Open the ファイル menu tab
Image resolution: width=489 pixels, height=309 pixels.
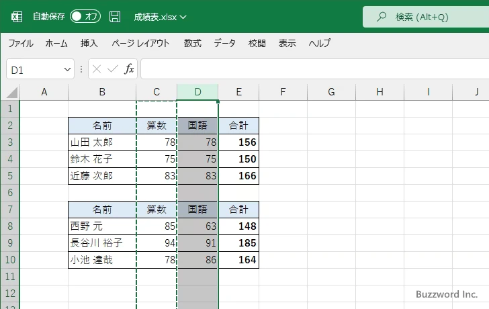click(x=21, y=43)
